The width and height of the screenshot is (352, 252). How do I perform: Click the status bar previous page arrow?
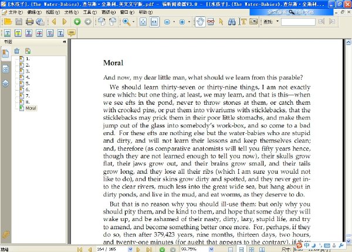pos(90,249)
